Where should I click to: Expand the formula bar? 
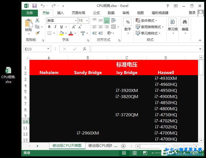click(200, 49)
